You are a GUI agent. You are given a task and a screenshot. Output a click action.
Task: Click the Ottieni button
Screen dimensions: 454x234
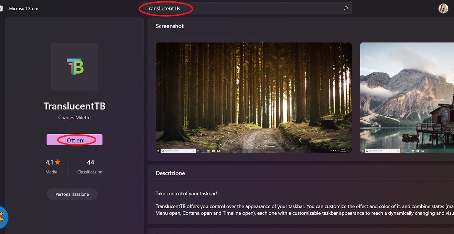(75, 140)
